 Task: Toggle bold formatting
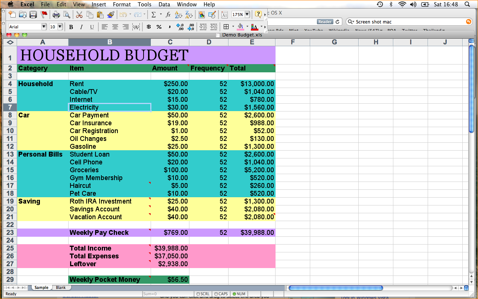click(71, 26)
